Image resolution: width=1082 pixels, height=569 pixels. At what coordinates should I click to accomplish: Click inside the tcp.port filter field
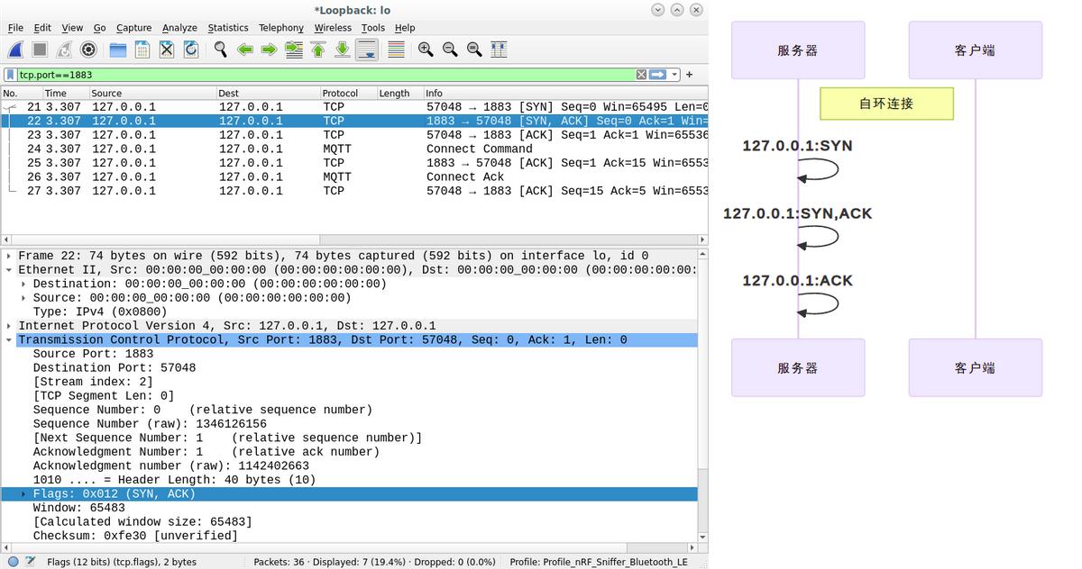(270, 75)
